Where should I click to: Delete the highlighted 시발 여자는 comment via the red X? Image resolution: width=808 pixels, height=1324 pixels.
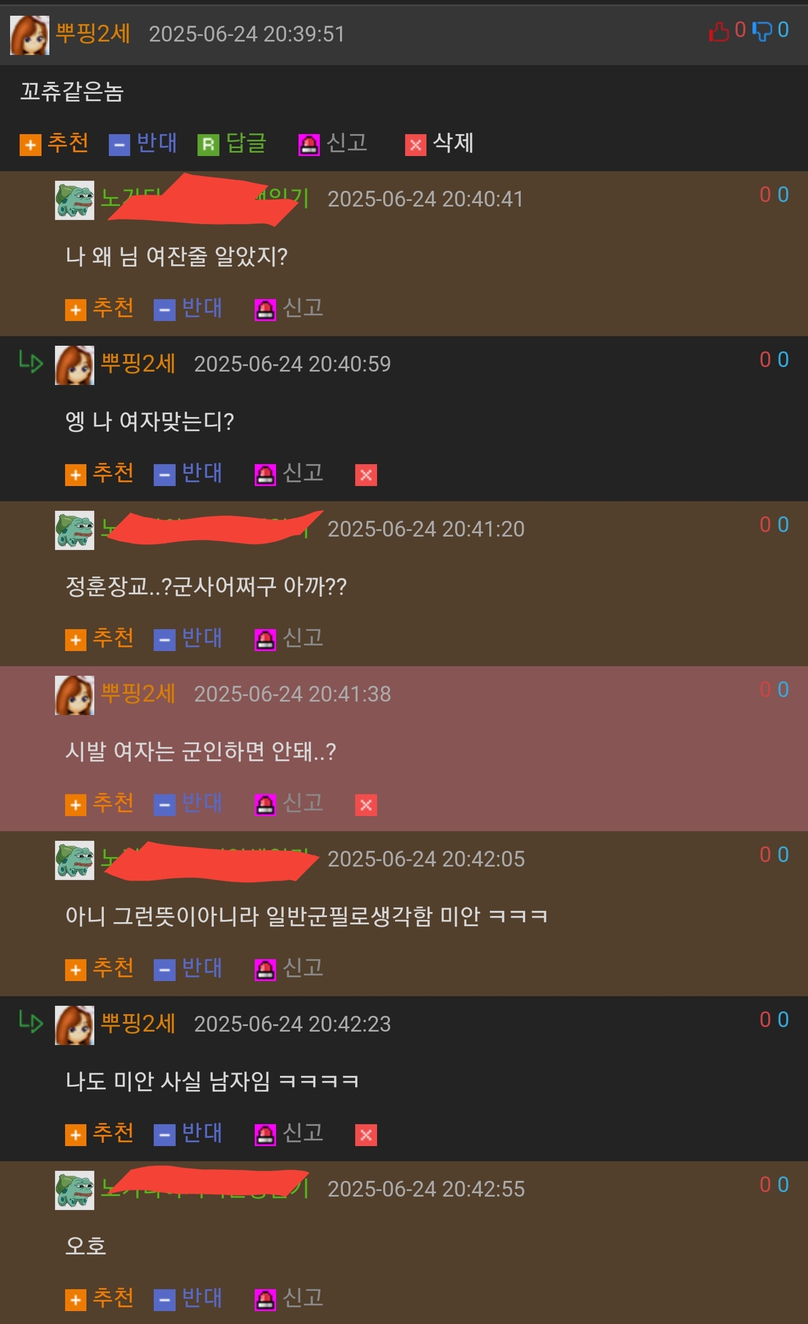[366, 805]
